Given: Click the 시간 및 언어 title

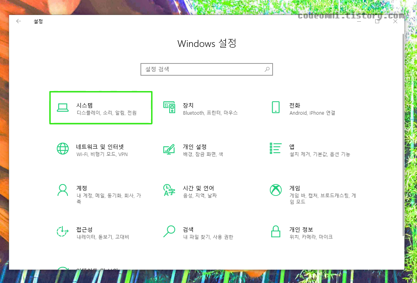Looking at the screenshot, I should click(198, 188).
